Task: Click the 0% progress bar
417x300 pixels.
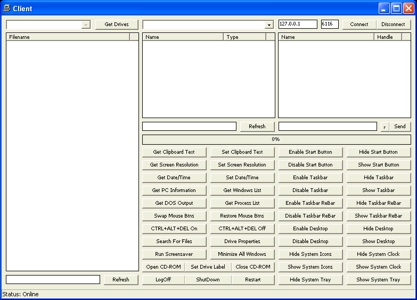Action: (x=276, y=139)
